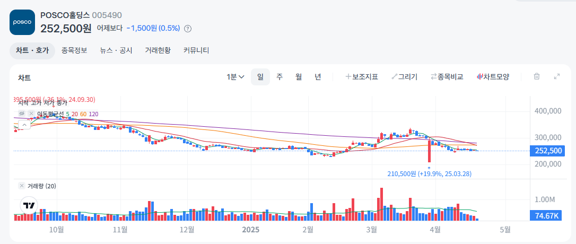Click the 12월 label on time axis

(x=187, y=230)
